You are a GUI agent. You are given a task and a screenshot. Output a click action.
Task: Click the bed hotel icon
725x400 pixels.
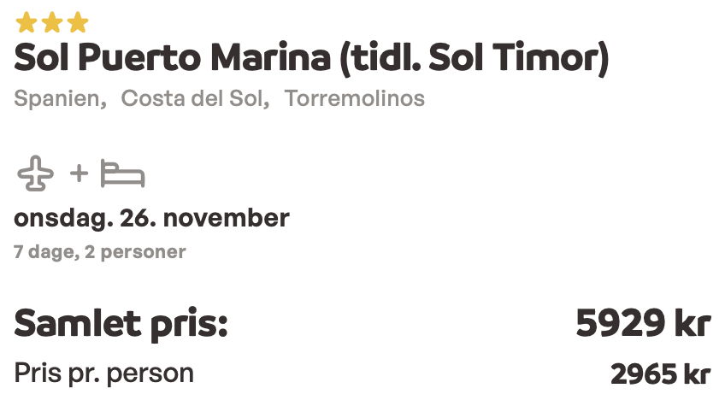click(x=123, y=174)
